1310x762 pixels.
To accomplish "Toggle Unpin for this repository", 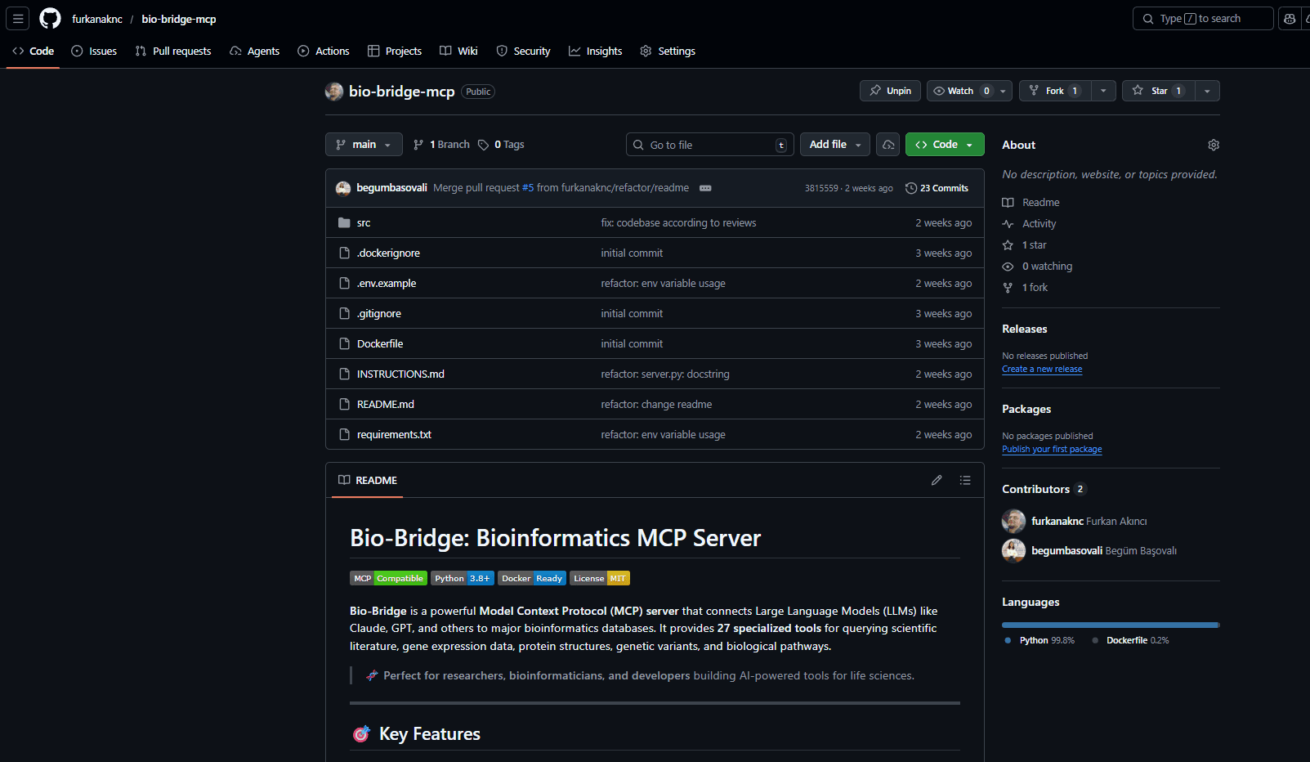I will point(890,91).
